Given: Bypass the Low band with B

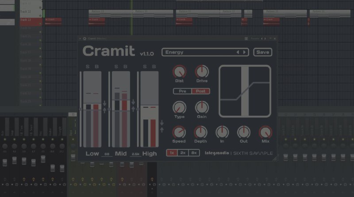Looking at the screenshot, I should click(x=96, y=67).
